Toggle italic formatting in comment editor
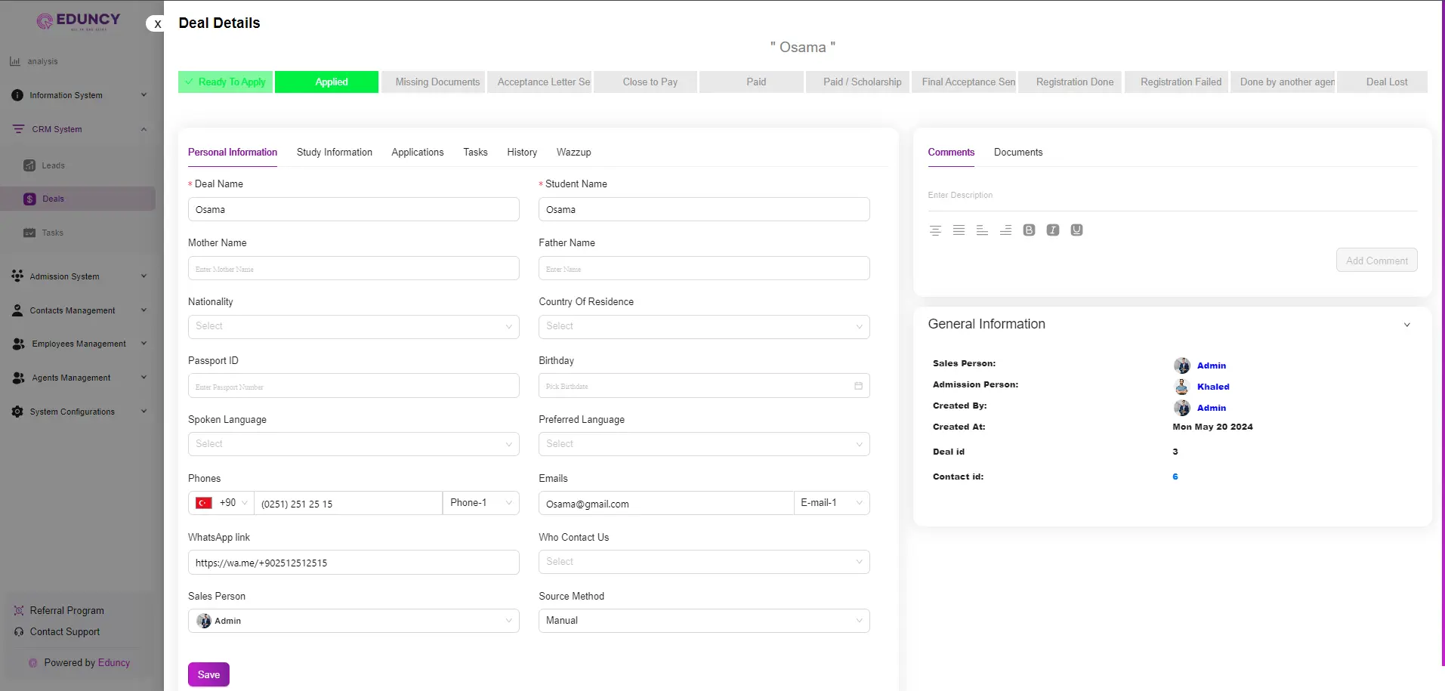This screenshot has width=1445, height=691. tap(1052, 230)
